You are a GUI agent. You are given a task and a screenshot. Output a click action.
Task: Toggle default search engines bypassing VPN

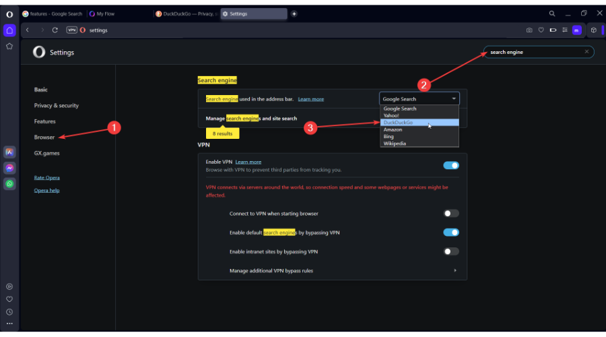pos(451,233)
